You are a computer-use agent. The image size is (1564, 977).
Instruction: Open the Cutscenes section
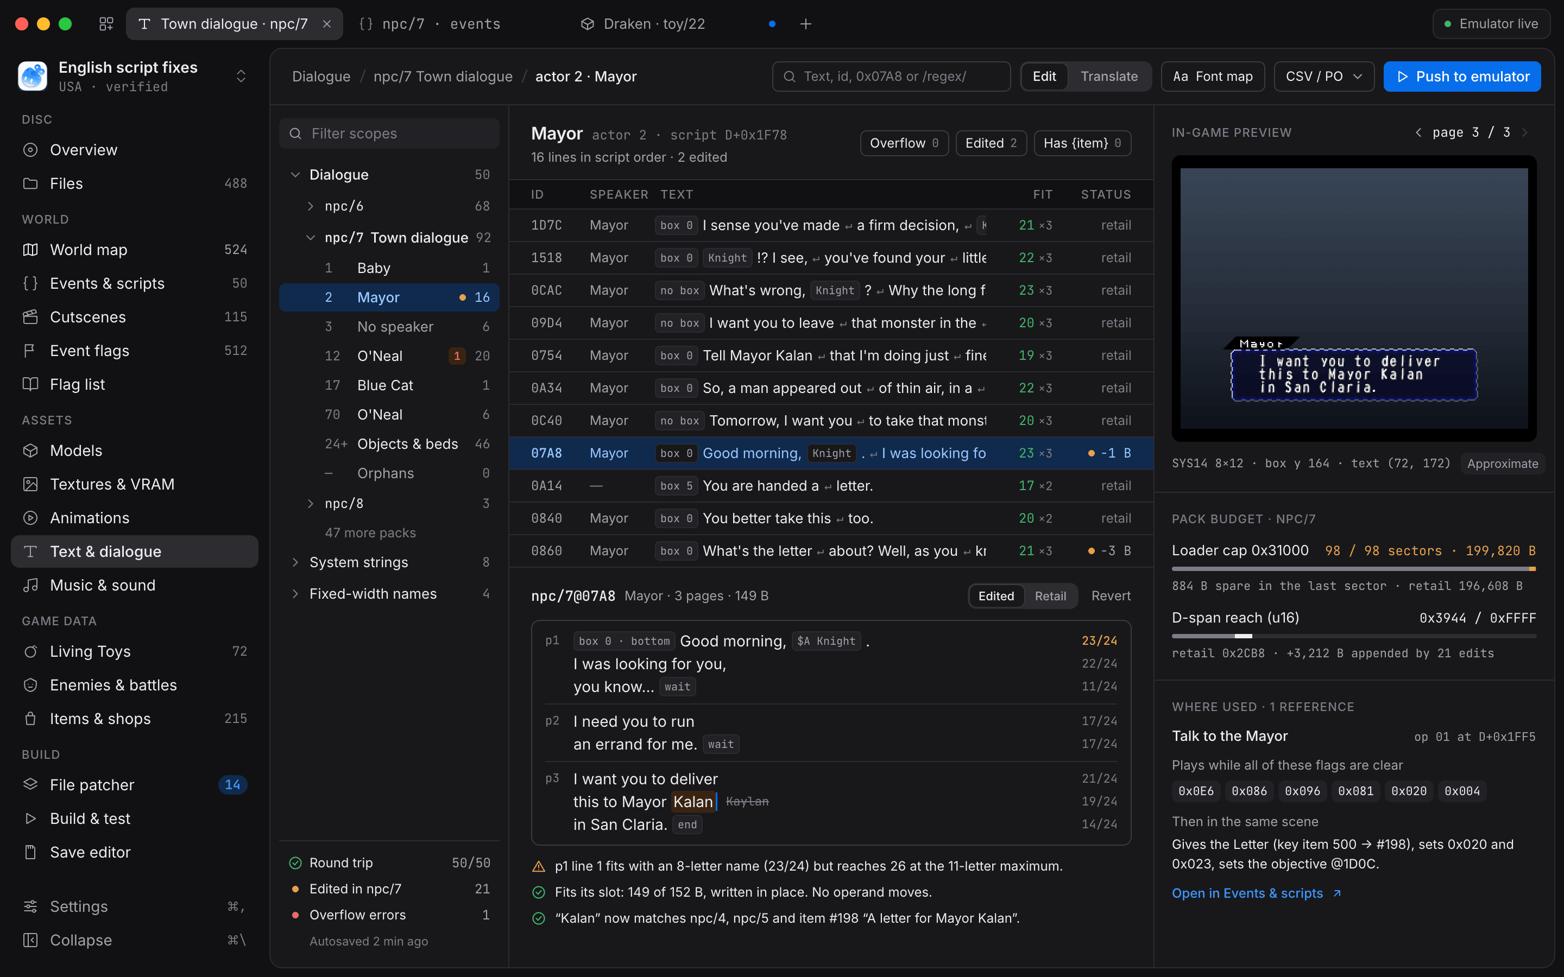tap(135, 316)
